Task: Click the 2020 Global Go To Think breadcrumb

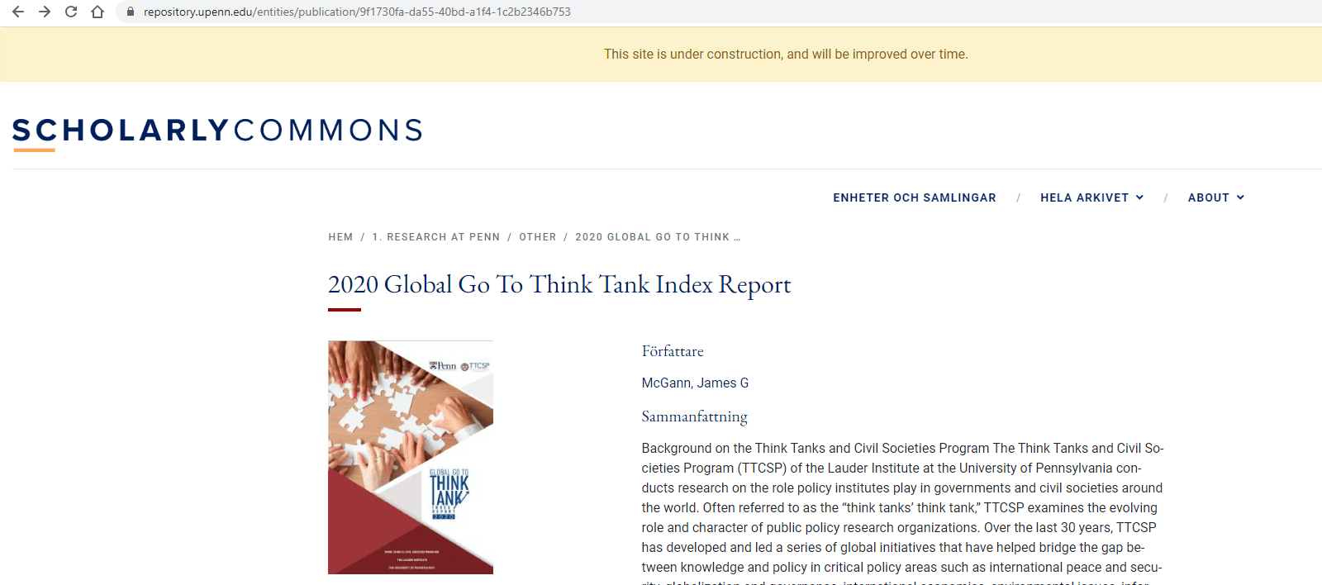Action: pos(657,237)
